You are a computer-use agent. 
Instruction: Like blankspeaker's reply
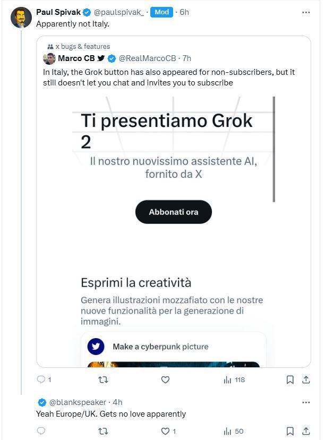(x=165, y=431)
